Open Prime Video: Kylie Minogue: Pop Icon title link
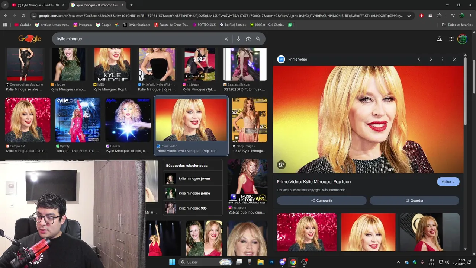 tap(314, 182)
